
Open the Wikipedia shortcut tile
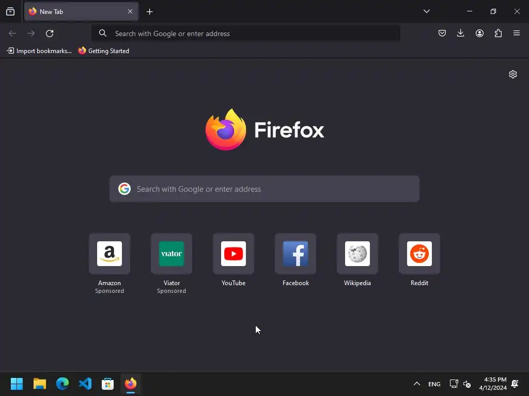tap(357, 260)
